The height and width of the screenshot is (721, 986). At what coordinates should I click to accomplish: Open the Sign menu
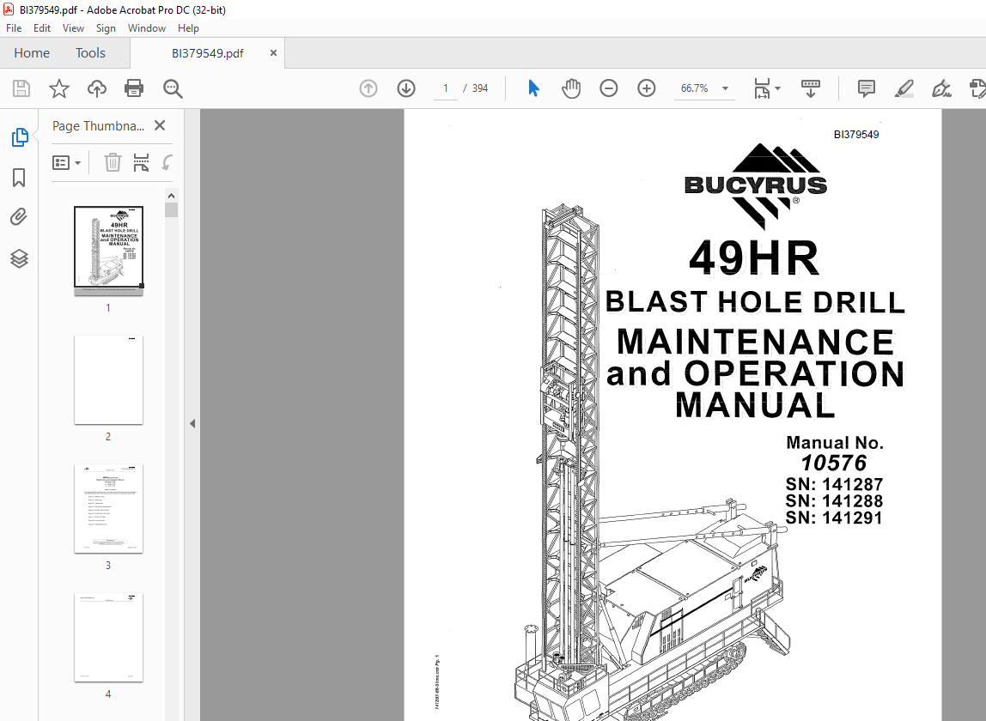coord(106,28)
